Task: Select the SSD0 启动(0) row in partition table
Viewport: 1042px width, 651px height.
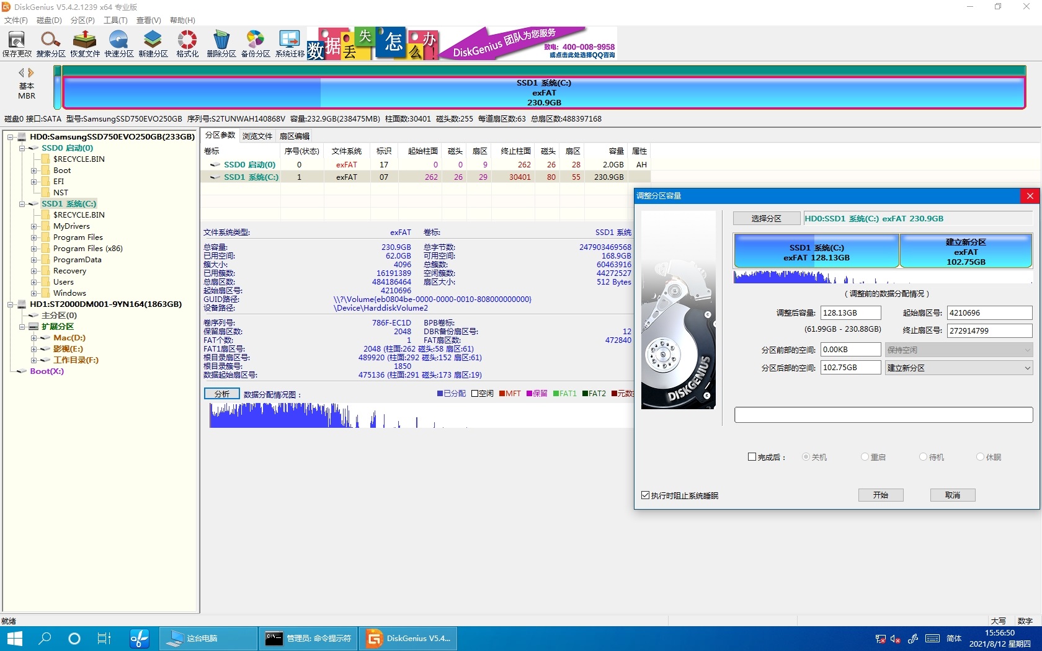Action: click(x=425, y=165)
